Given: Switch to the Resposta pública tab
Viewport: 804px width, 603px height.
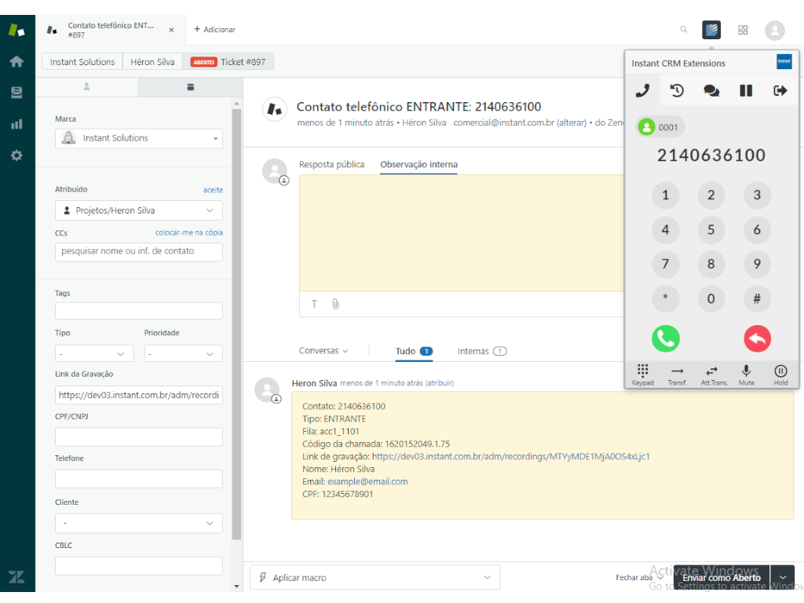Looking at the screenshot, I should click(x=331, y=165).
